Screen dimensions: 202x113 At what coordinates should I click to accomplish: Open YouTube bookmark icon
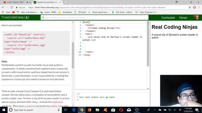pyautogui.click(x=13, y=12)
